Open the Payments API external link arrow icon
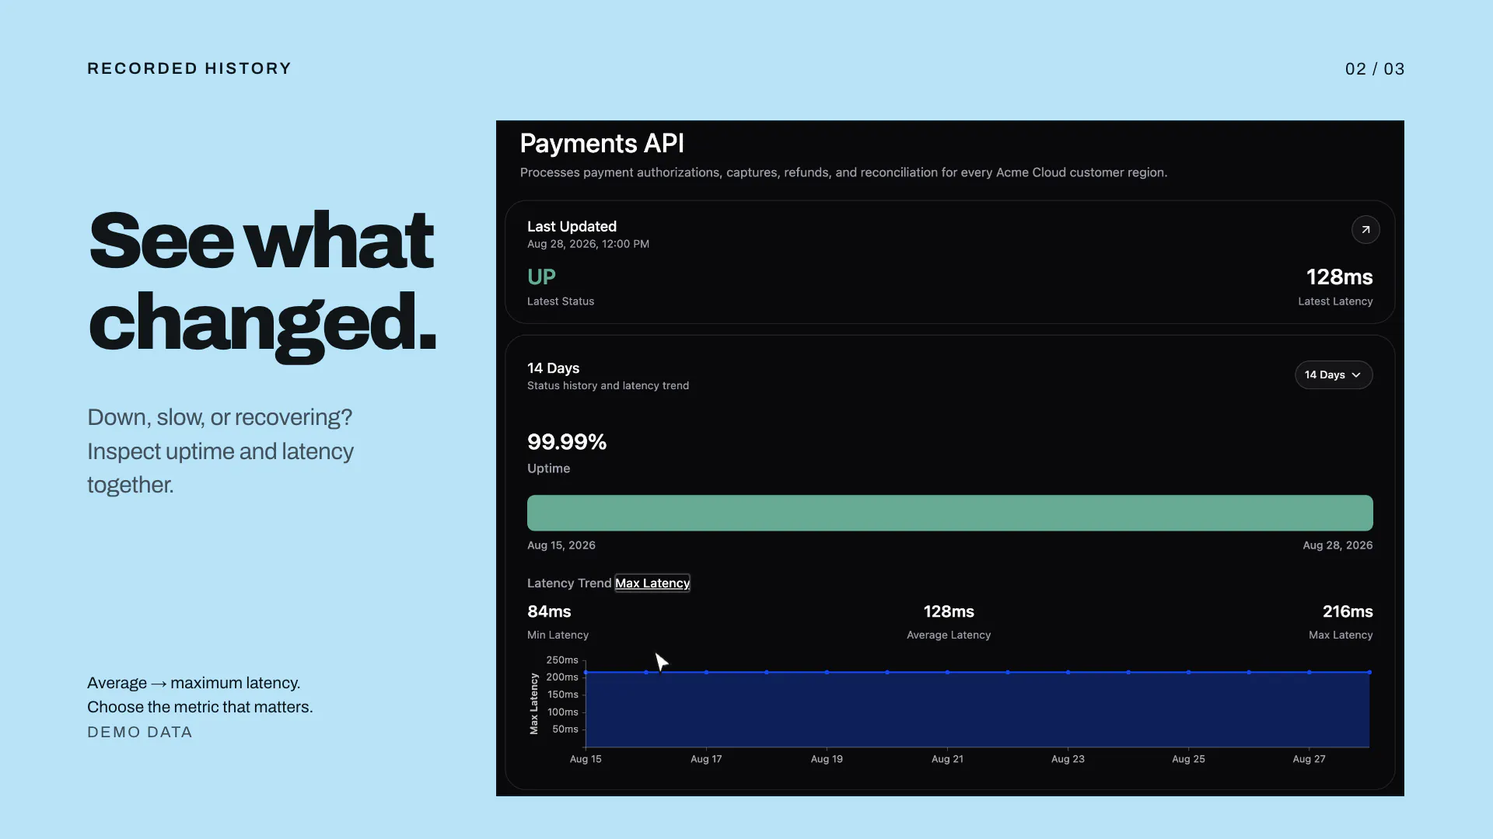 tap(1365, 230)
